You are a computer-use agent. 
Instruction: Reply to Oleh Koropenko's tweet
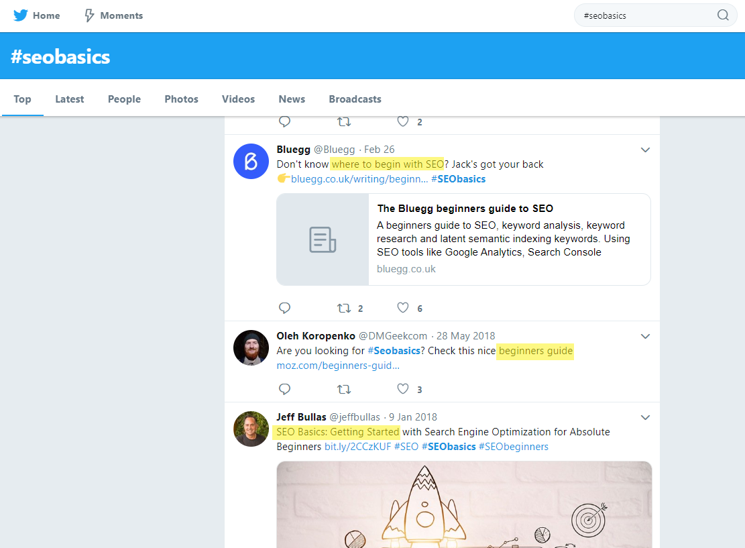click(284, 389)
